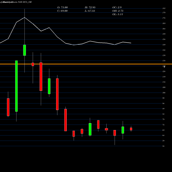
Task: Click the close price 'C: 69.00'
Action: click(62, 11)
